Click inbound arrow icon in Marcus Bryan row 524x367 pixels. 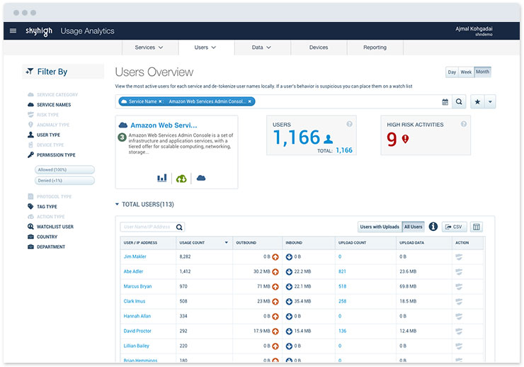pos(289,287)
